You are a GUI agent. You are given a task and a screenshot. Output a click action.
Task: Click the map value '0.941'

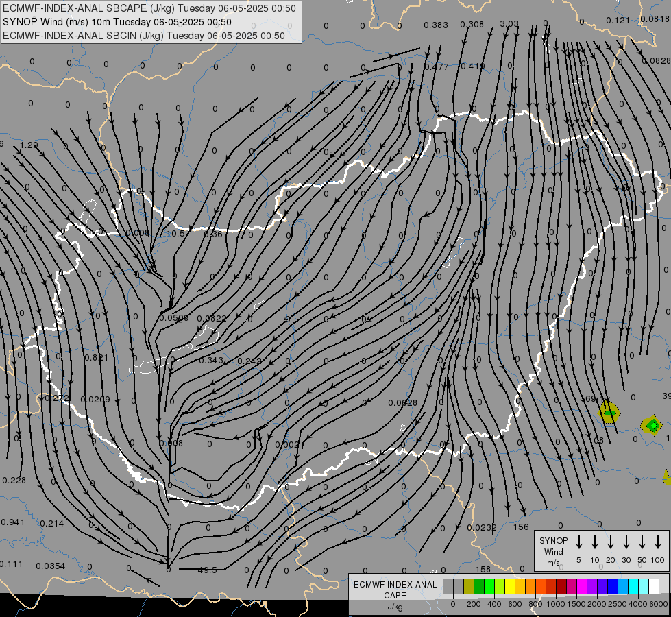click(x=13, y=522)
